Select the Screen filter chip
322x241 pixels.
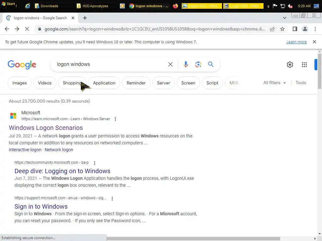coord(188,83)
